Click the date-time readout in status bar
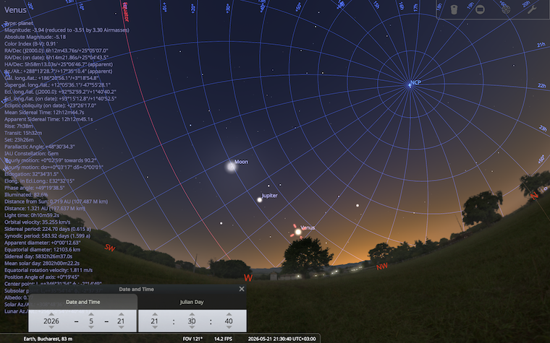Screen dimensions: 550x343 coord(282,339)
